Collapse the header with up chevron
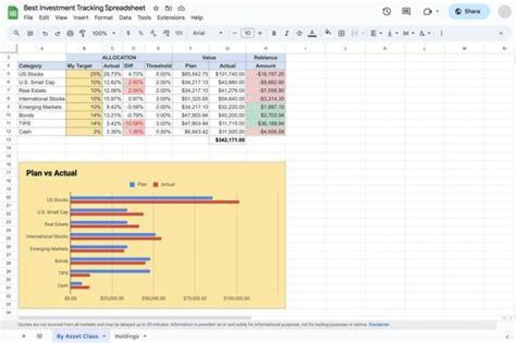Viewport: 516px width, 343px height. coord(501,33)
